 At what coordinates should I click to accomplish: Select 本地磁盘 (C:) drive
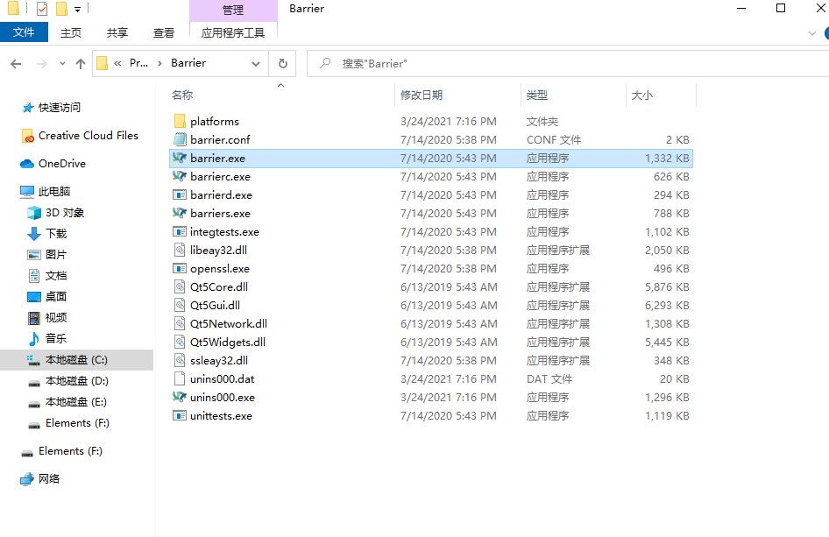pos(76,360)
